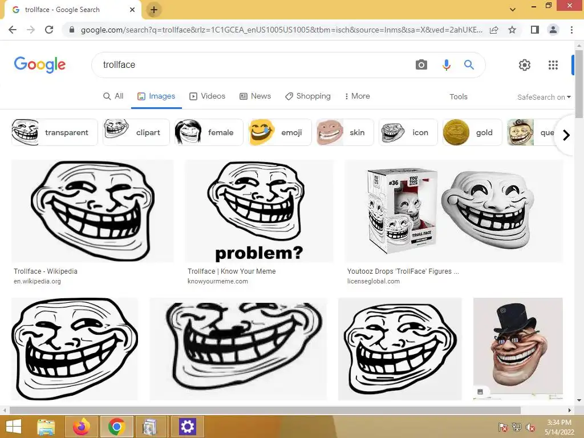
Task: Switch to the All results tab
Action: [x=113, y=96]
